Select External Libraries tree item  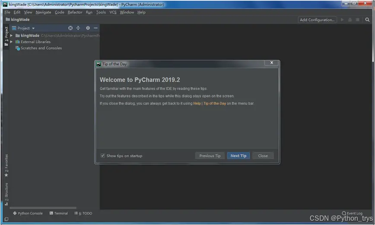tap(35, 42)
